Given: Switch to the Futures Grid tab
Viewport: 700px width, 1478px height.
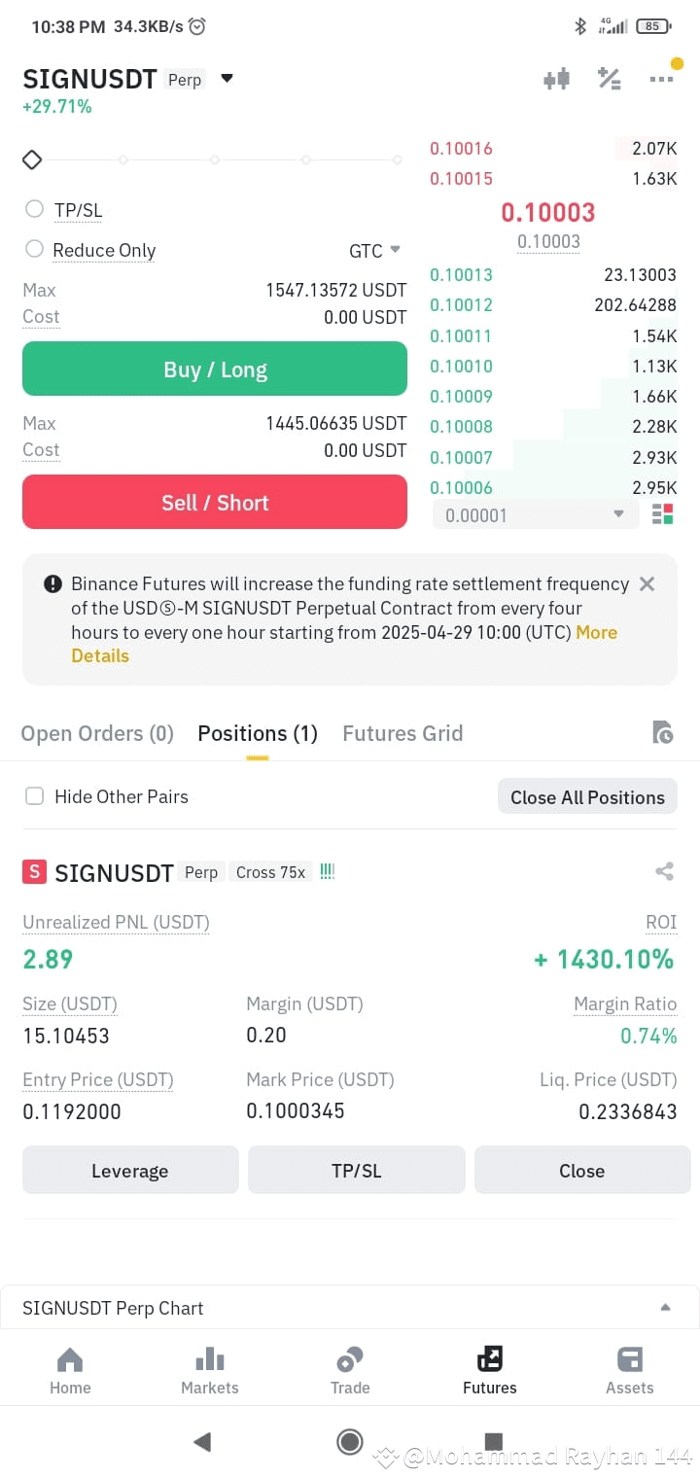Looking at the screenshot, I should (402, 733).
